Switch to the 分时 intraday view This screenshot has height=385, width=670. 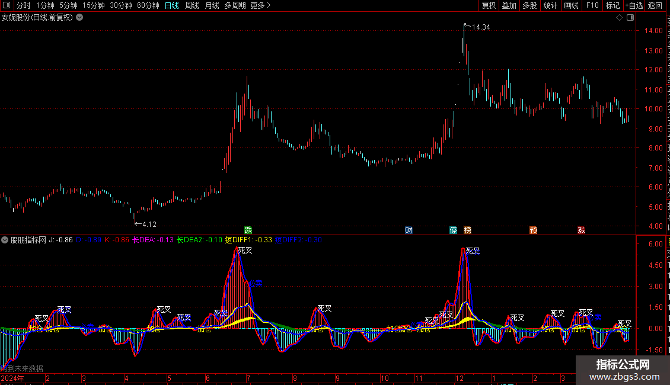coord(24,5)
